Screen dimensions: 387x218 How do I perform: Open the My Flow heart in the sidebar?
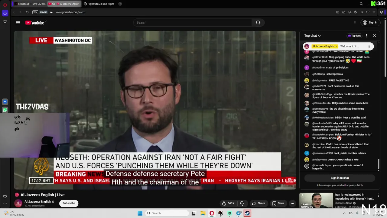click(x=5, y=197)
